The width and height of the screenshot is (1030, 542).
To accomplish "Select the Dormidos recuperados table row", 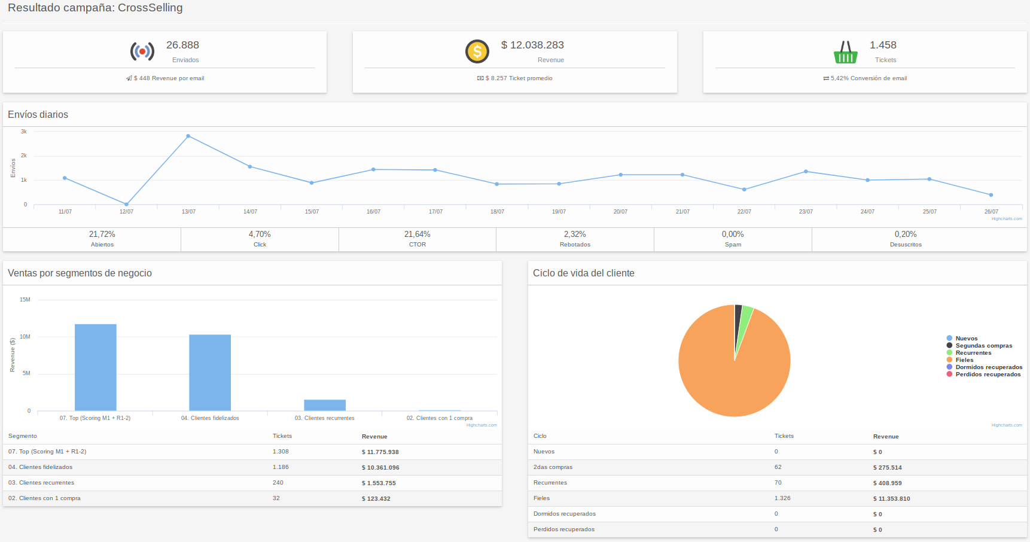I will pyautogui.click(x=778, y=514).
